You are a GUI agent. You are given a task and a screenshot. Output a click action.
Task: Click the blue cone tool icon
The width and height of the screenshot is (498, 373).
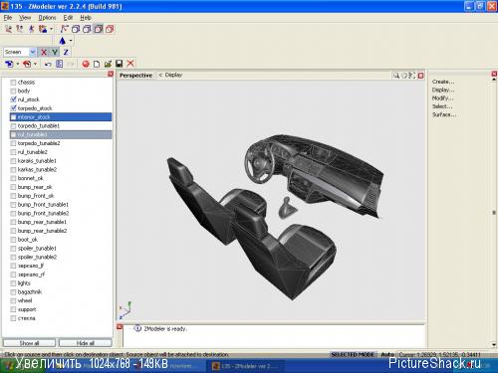[x=62, y=41]
